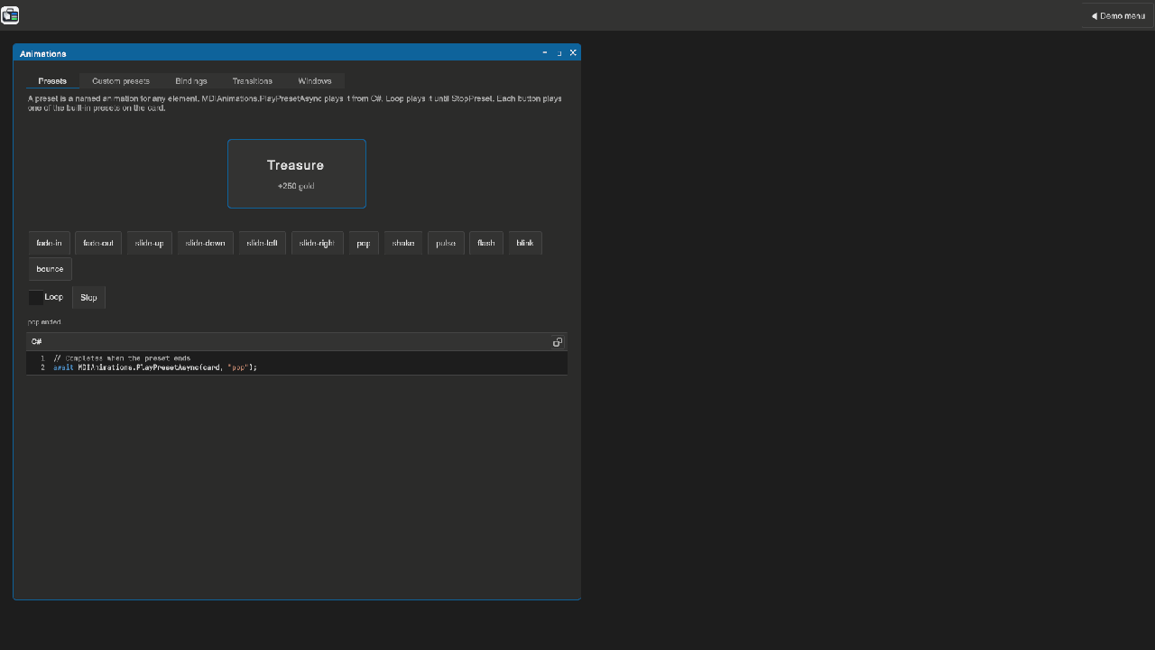
Task: Switch to the Custom presets tab
Action: coord(121,81)
